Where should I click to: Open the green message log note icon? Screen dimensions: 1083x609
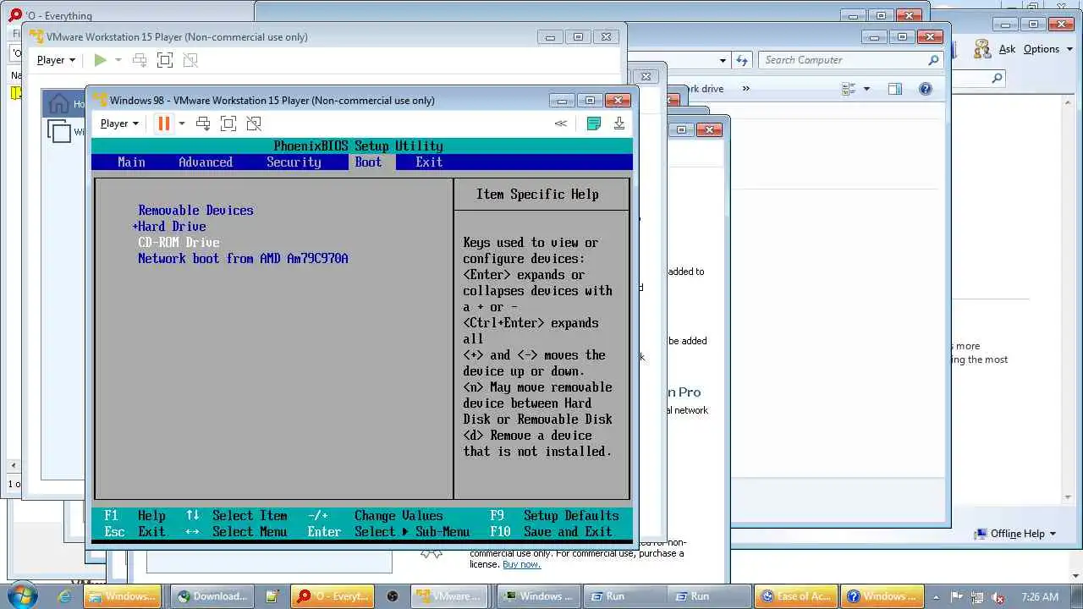pos(594,123)
